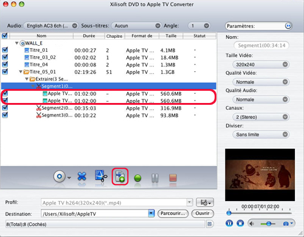The width and height of the screenshot is (304, 237).
Task: Open dropdown arrow next to disc button
Action: click(x=69, y=178)
